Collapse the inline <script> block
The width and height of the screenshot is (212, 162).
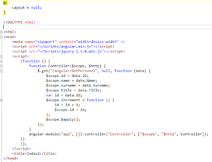[x=1, y=56]
